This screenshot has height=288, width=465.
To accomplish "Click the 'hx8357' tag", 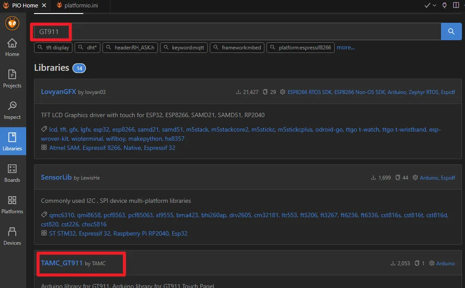I will pyautogui.click(x=174, y=139).
